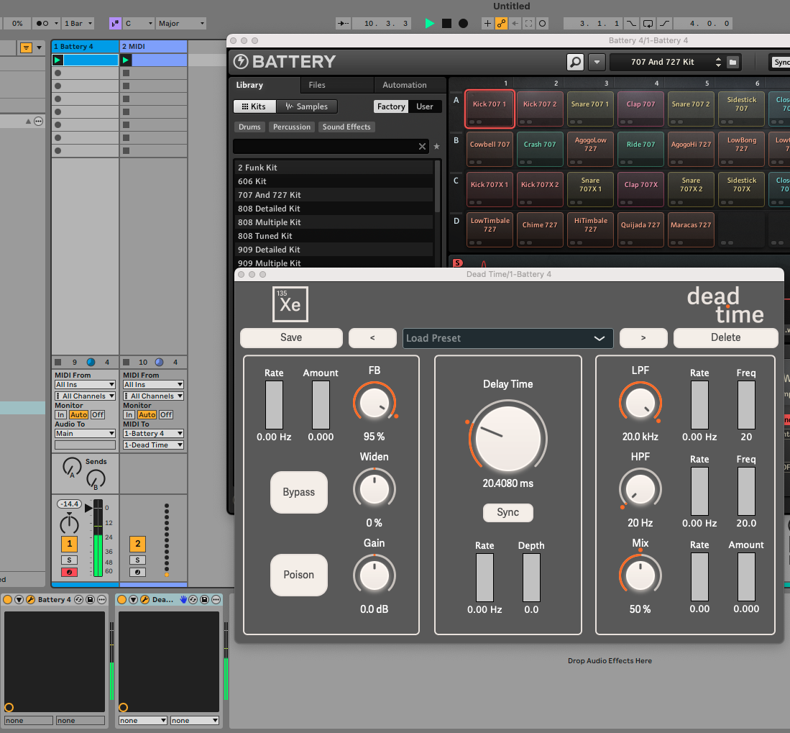The width and height of the screenshot is (790, 733).
Task: Clear Battery's library search with X
Action: click(422, 146)
